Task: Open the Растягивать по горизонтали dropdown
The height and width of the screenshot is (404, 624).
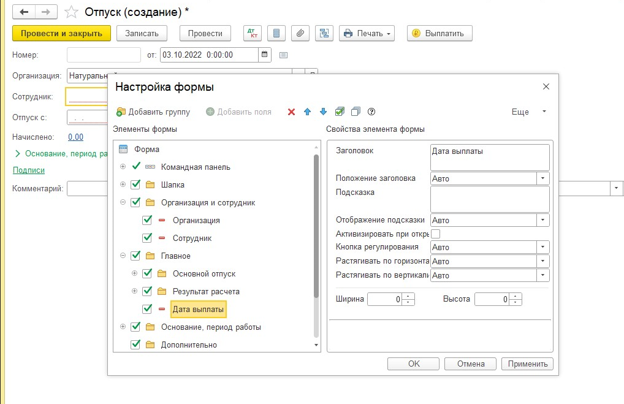Action: pyautogui.click(x=543, y=261)
